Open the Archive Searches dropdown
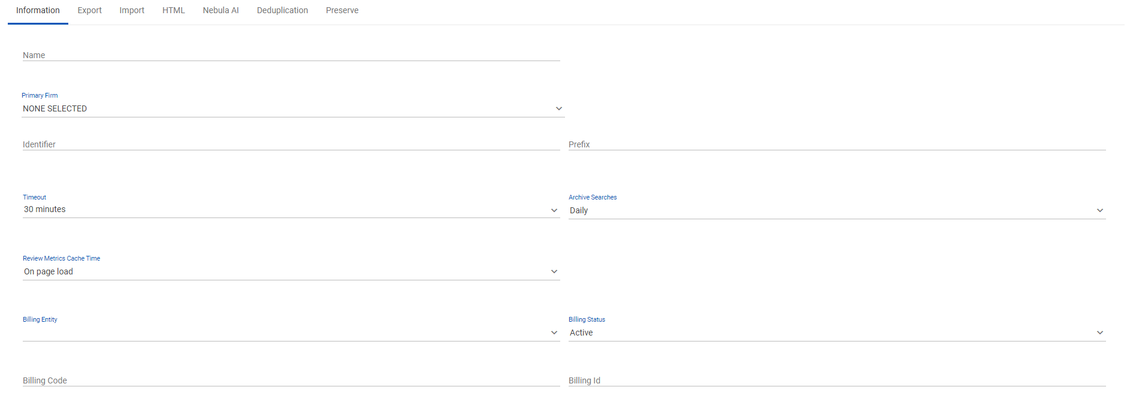The height and width of the screenshot is (417, 1130). (836, 210)
